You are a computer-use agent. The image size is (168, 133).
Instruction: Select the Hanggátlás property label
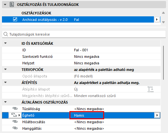pos(32,128)
